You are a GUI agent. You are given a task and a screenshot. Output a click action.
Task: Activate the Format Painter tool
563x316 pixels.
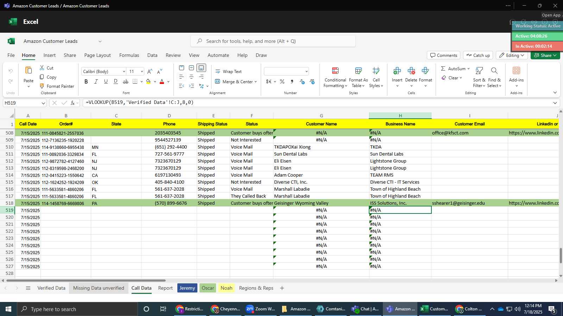point(57,86)
